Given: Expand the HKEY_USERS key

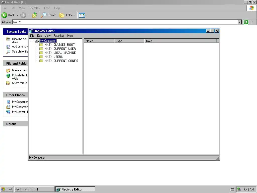Looking at the screenshot, I should click(x=37, y=57).
